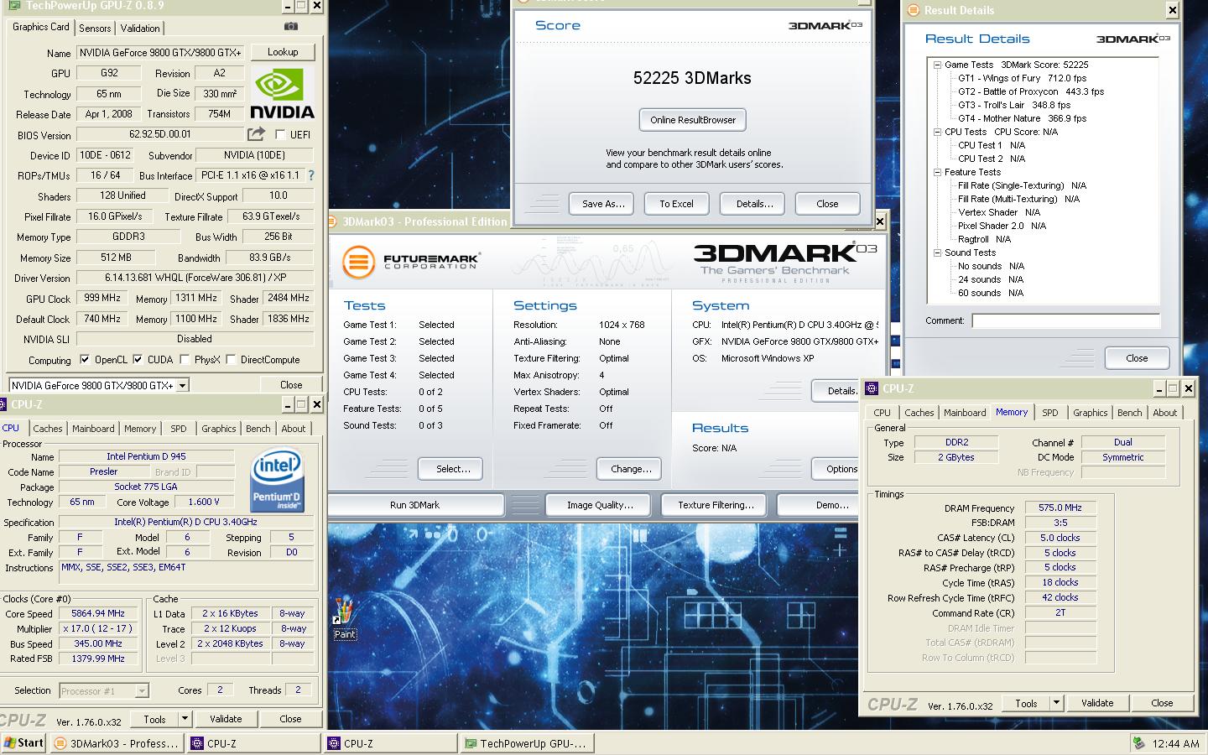
Task: Click the Comment input field in Result Details
Action: coord(1065,320)
